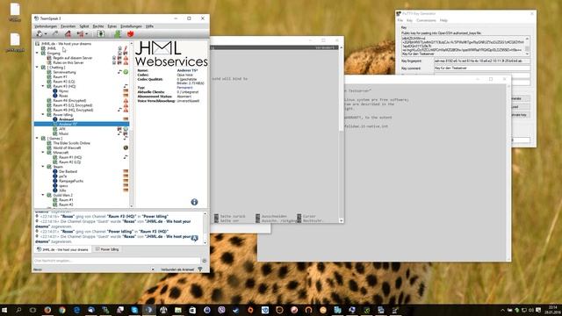562x316 pixels.
Task: Click the red icon in TeamSpeak toolbar
Action: click(x=130, y=34)
